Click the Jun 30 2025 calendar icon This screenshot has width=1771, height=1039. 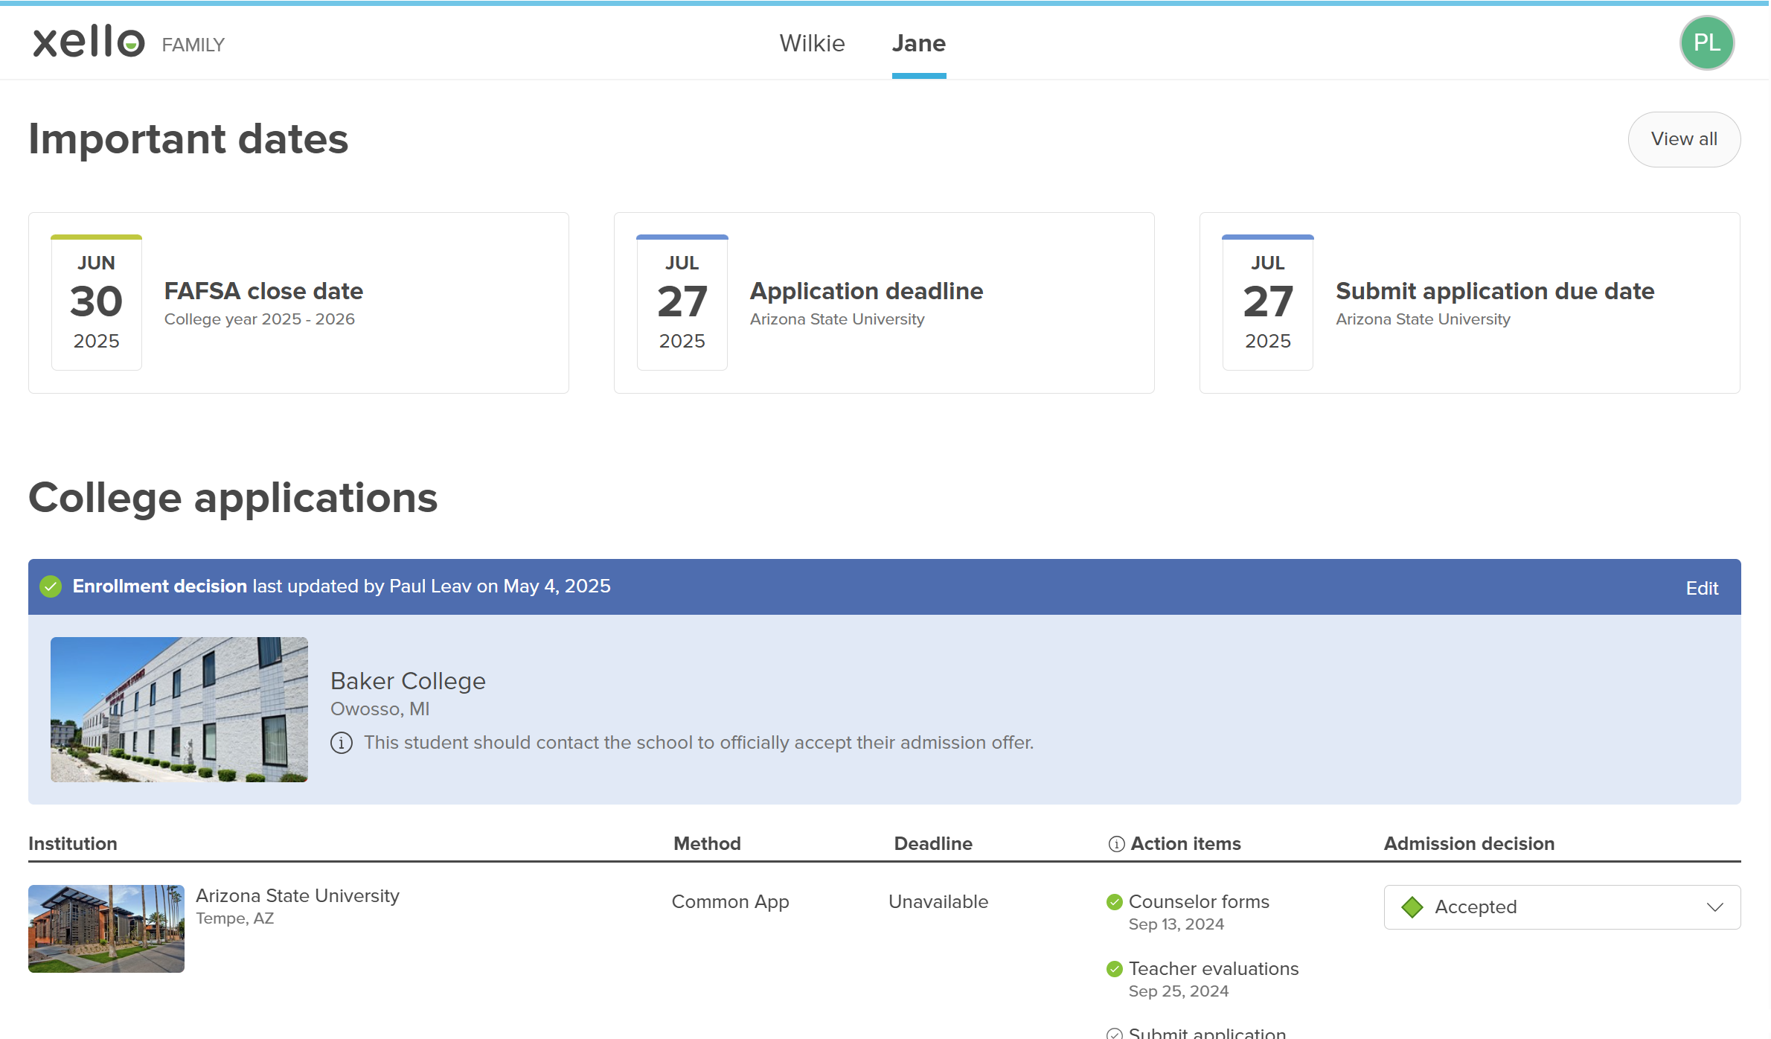point(97,302)
